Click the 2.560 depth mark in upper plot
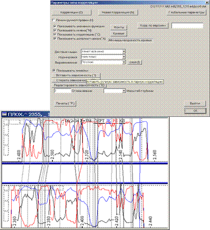210x230 pixels. pos(155,155)
